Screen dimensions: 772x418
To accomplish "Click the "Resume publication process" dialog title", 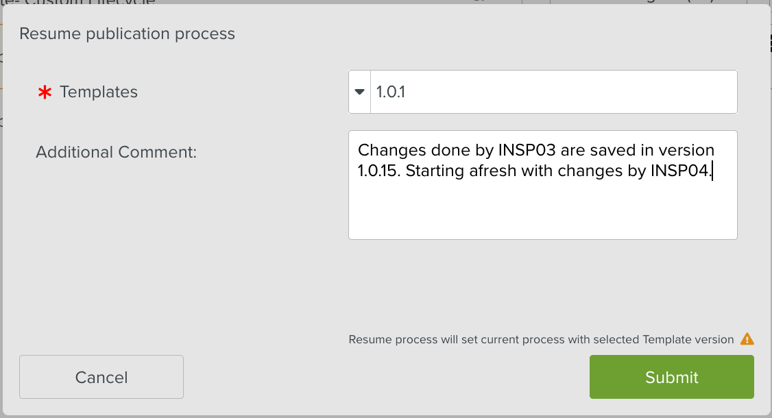I will [x=127, y=34].
